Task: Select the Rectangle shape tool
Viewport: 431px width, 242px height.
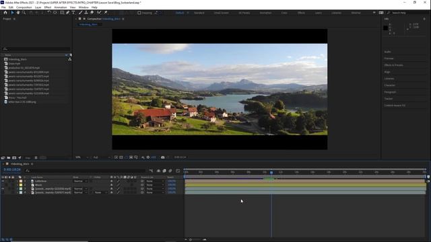Action: point(62,13)
